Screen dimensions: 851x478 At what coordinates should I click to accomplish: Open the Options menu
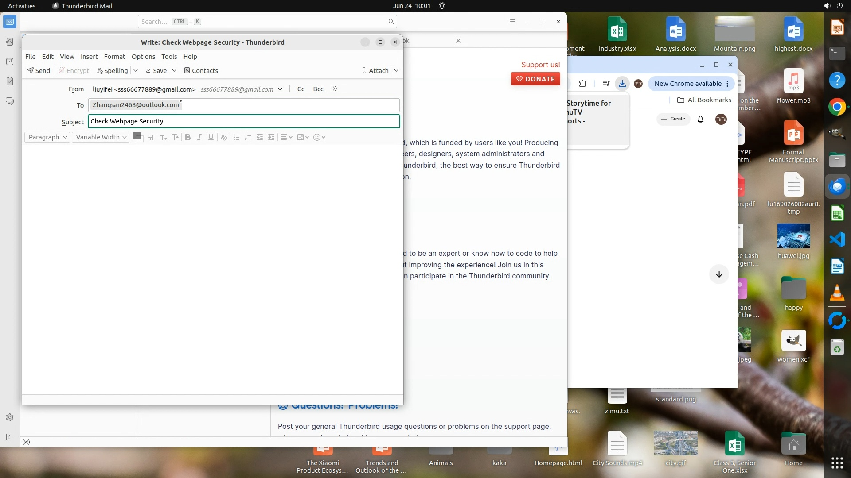tap(143, 57)
